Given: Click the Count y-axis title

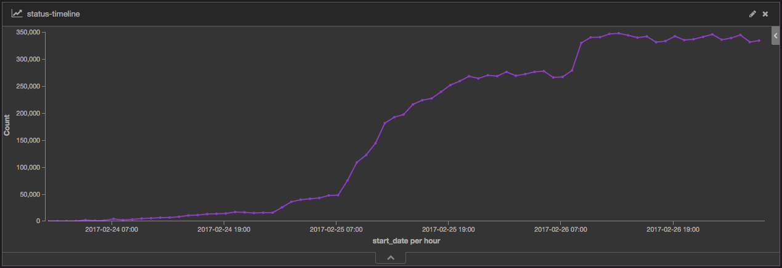Looking at the screenshot, I should 7,125.
